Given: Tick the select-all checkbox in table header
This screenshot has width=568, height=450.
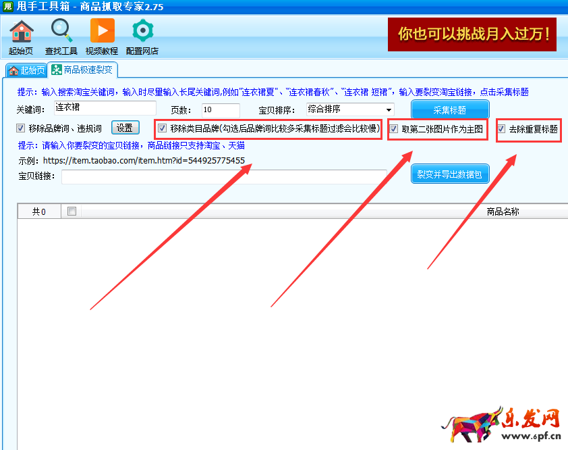Looking at the screenshot, I should coord(72,211).
